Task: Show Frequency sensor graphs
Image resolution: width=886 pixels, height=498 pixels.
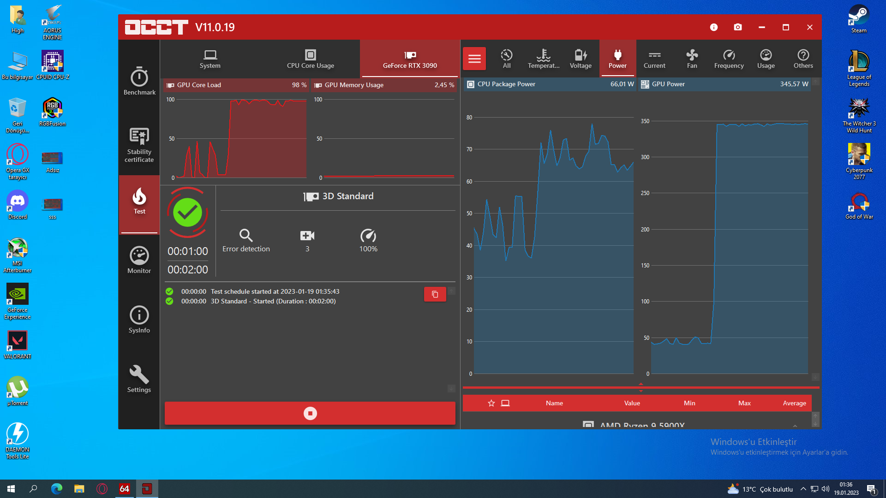Action: pyautogui.click(x=729, y=59)
